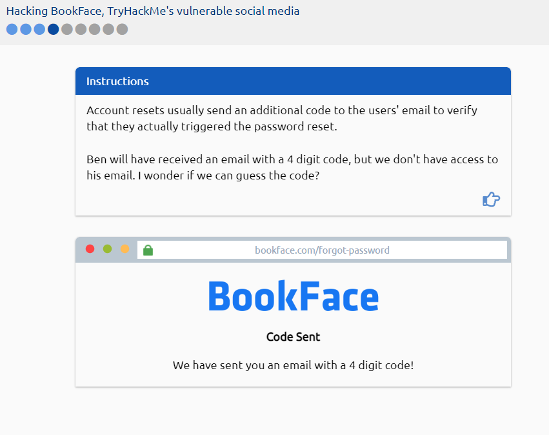Screen dimensions: 549x435
Task: Jump to the last ninth progress dot
Action: tap(122, 29)
